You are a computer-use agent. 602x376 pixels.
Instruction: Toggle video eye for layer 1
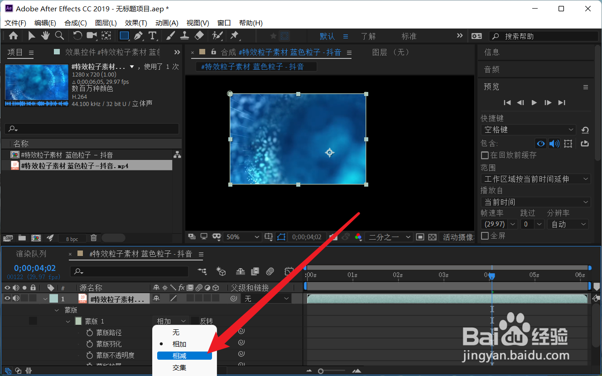(x=7, y=298)
